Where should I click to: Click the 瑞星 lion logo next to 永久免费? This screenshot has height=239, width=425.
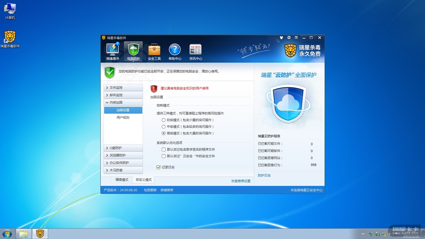click(x=290, y=50)
